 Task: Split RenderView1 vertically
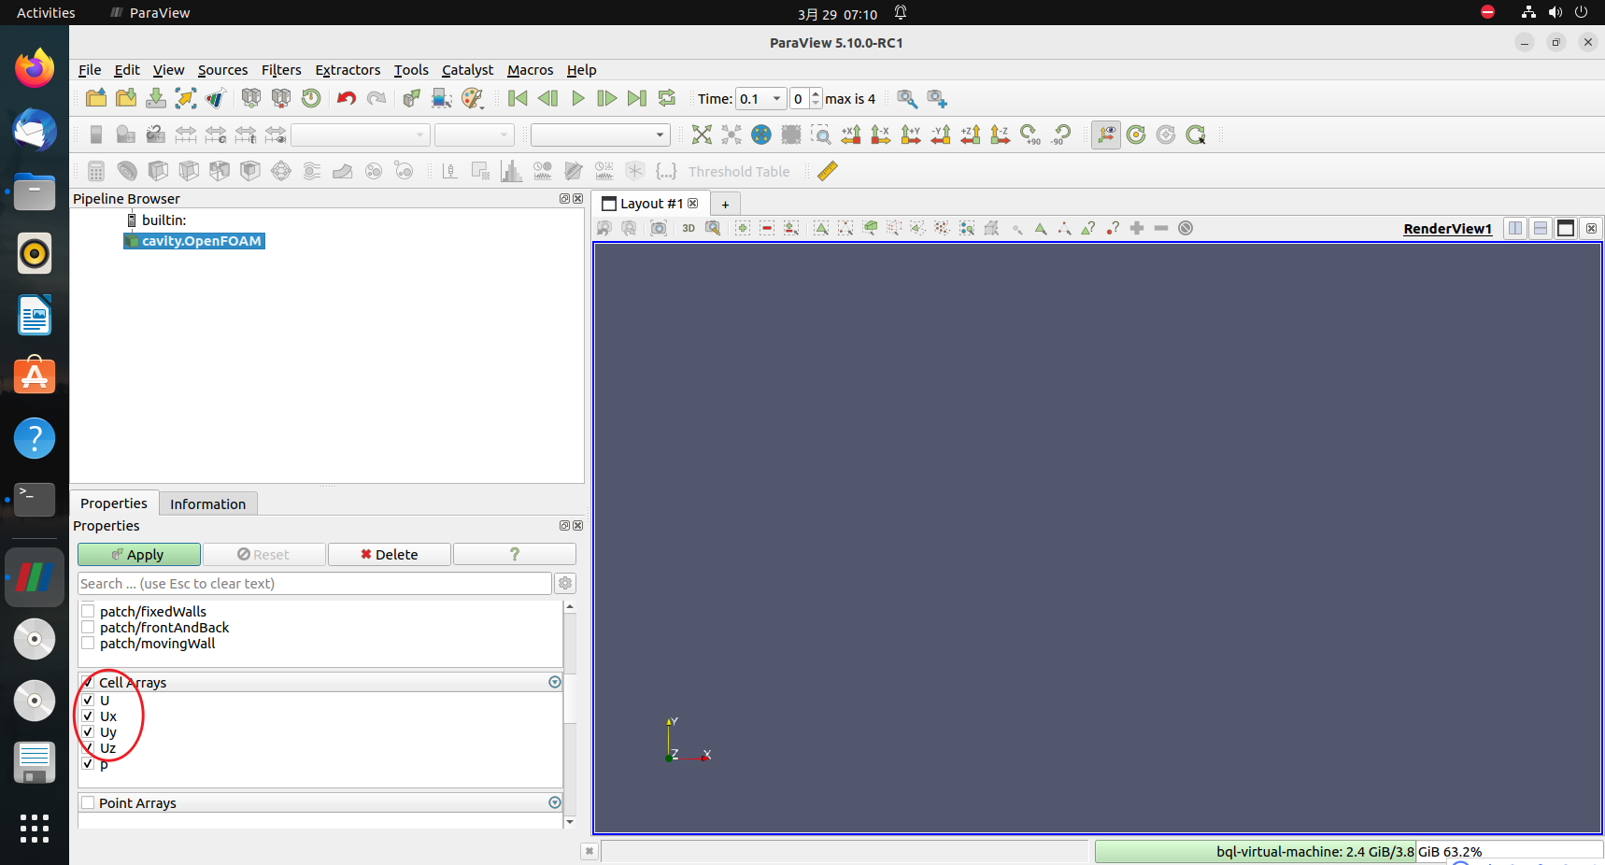pos(1541,228)
